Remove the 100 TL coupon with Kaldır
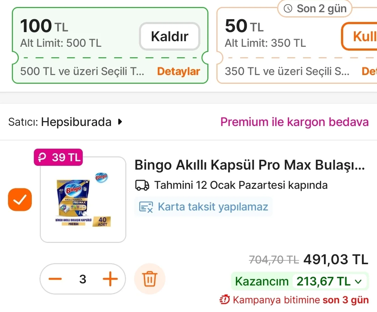The width and height of the screenshot is (377, 312). click(170, 36)
